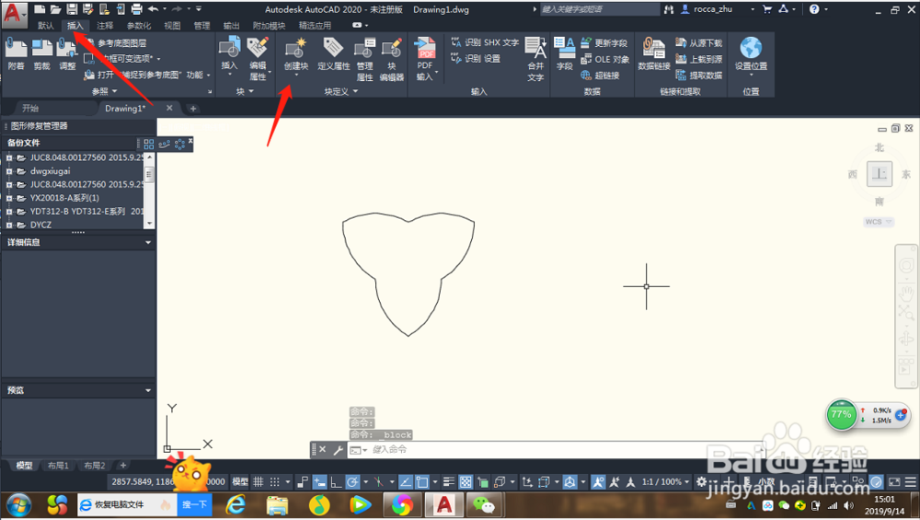This screenshot has height=520, width=920.
Task: Click the 调整 adjust tool
Action: tap(67, 54)
